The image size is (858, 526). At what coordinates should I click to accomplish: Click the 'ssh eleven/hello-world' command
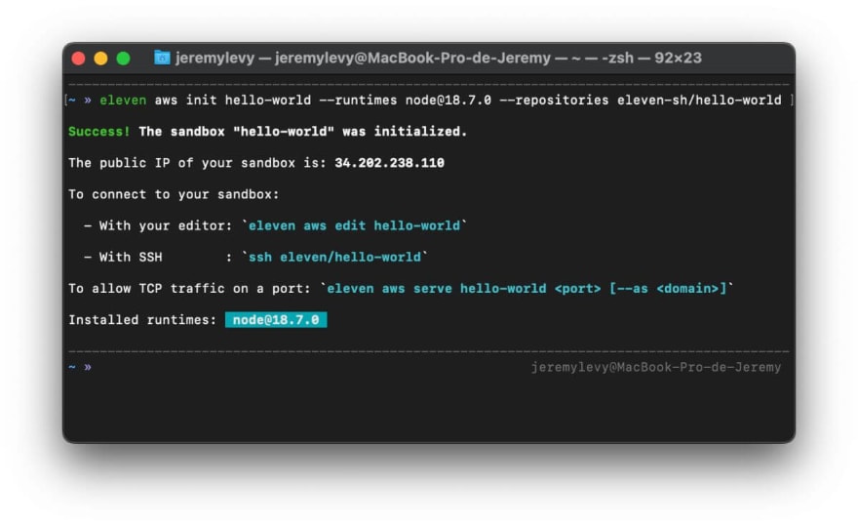(x=334, y=257)
